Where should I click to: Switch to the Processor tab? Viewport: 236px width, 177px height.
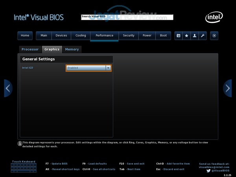coord(30,50)
